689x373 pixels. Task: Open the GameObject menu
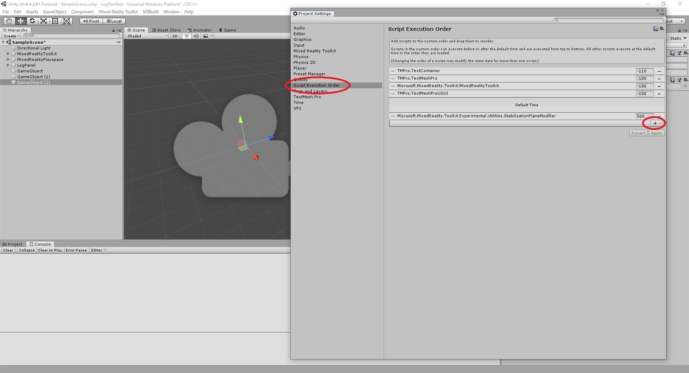point(54,11)
